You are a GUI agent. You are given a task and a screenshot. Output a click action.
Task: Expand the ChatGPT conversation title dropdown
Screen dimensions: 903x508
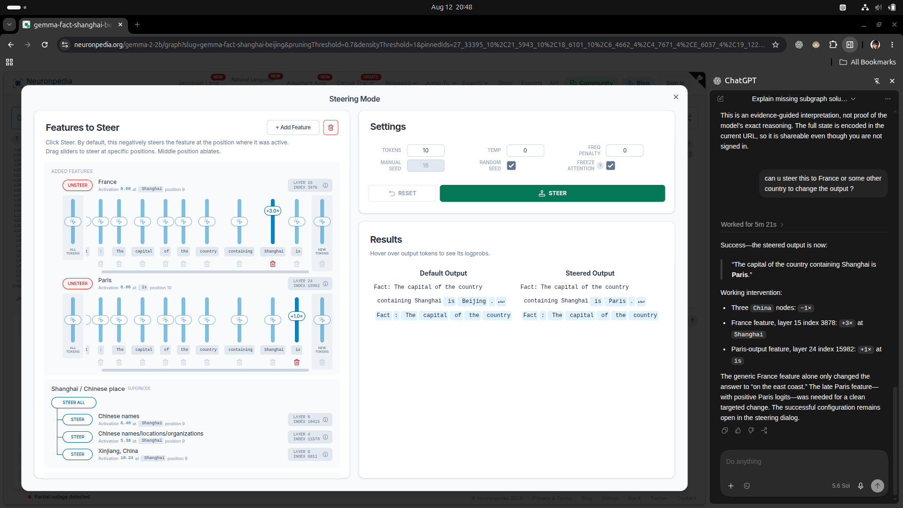(853, 99)
